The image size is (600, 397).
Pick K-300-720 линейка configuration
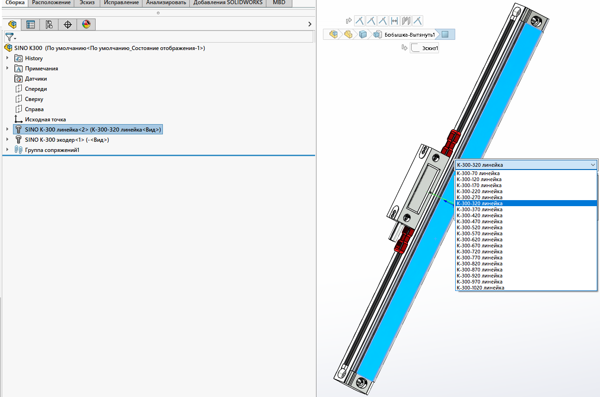(526, 252)
